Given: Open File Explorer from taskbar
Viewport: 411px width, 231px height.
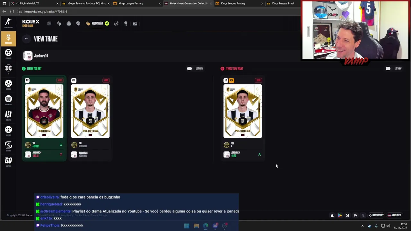Looking at the screenshot, I should coord(196,226).
